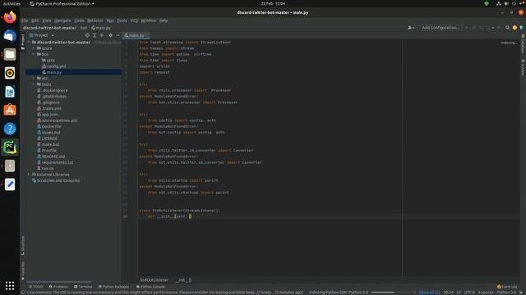Image resolution: width=526 pixels, height=295 pixels.
Task: Click StdOutListener breadcrumb below editor
Action: pyautogui.click(x=154, y=280)
